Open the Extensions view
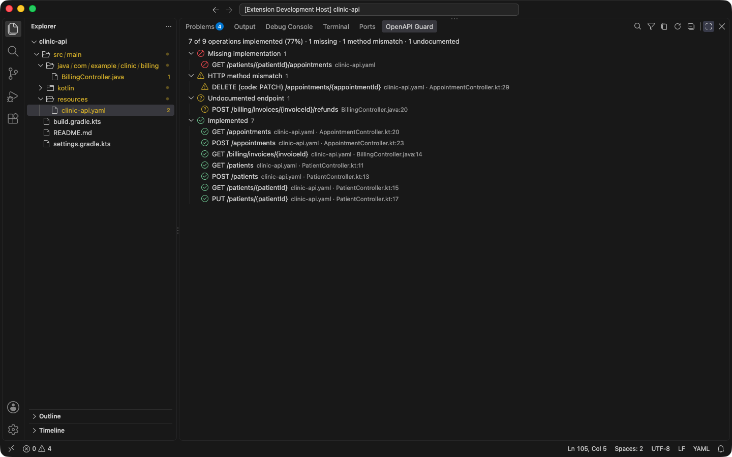 pos(13,118)
